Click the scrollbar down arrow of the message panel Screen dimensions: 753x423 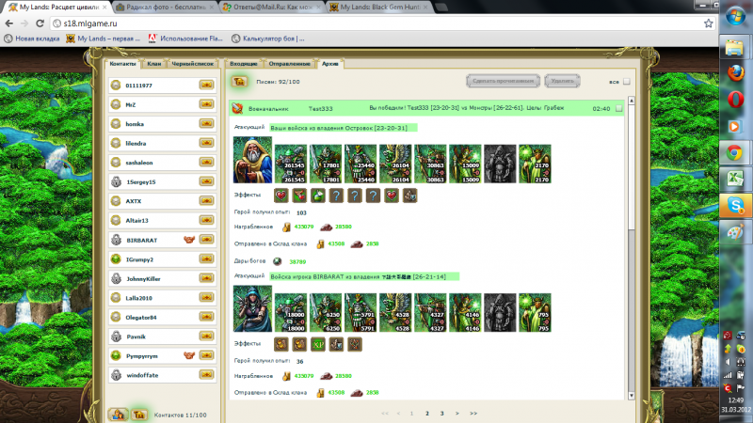(x=631, y=395)
